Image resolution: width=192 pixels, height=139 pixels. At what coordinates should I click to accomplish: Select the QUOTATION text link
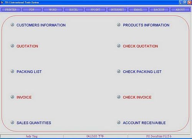click(x=27, y=46)
